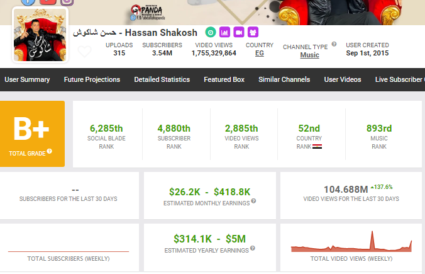
Task: Open the Detailed Statistics tab
Action: click(x=162, y=79)
